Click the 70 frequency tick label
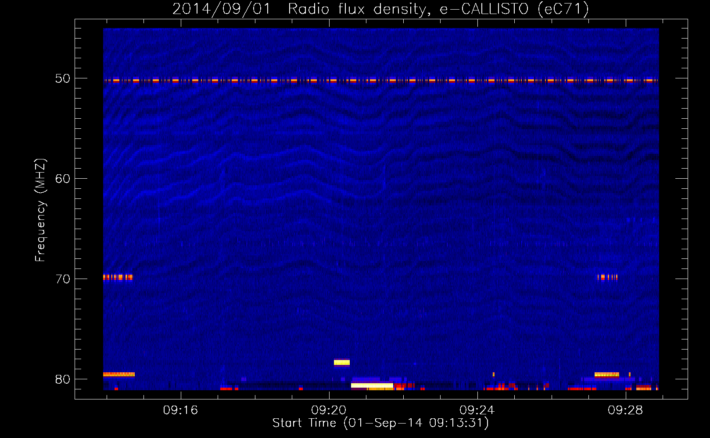 point(63,279)
